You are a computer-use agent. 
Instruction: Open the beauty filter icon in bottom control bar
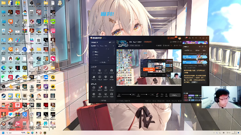click(157, 94)
